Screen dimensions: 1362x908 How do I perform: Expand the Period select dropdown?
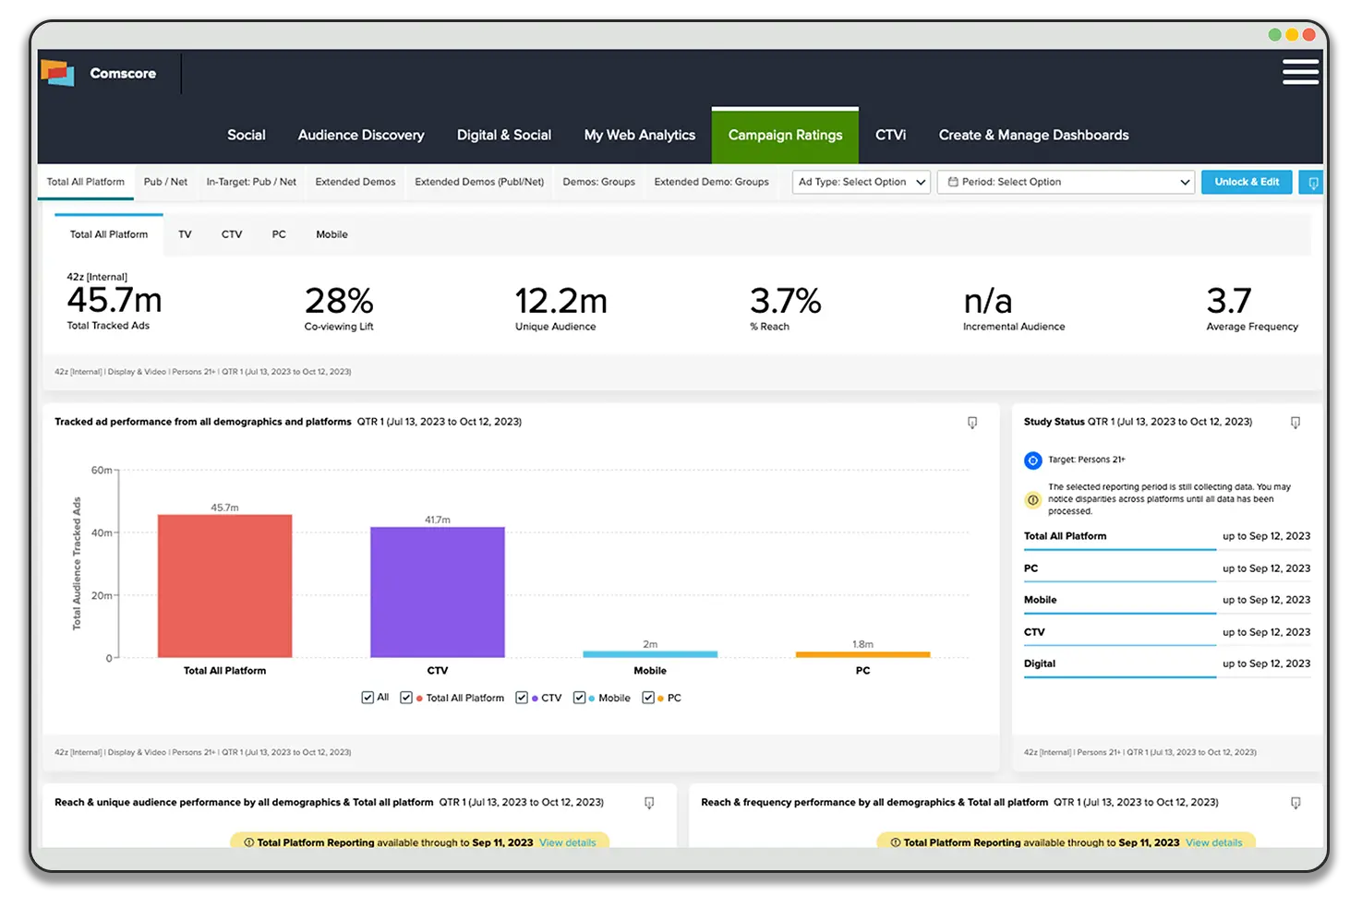point(1066,183)
